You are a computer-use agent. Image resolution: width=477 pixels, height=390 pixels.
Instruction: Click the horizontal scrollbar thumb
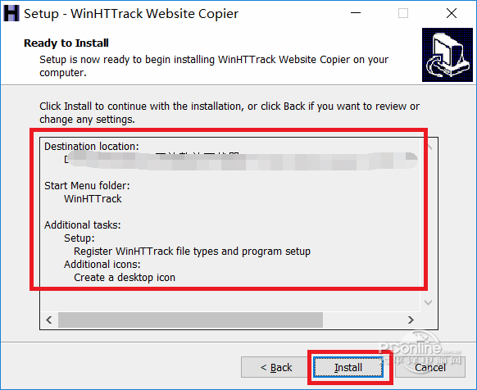pyautogui.click(x=190, y=320)
